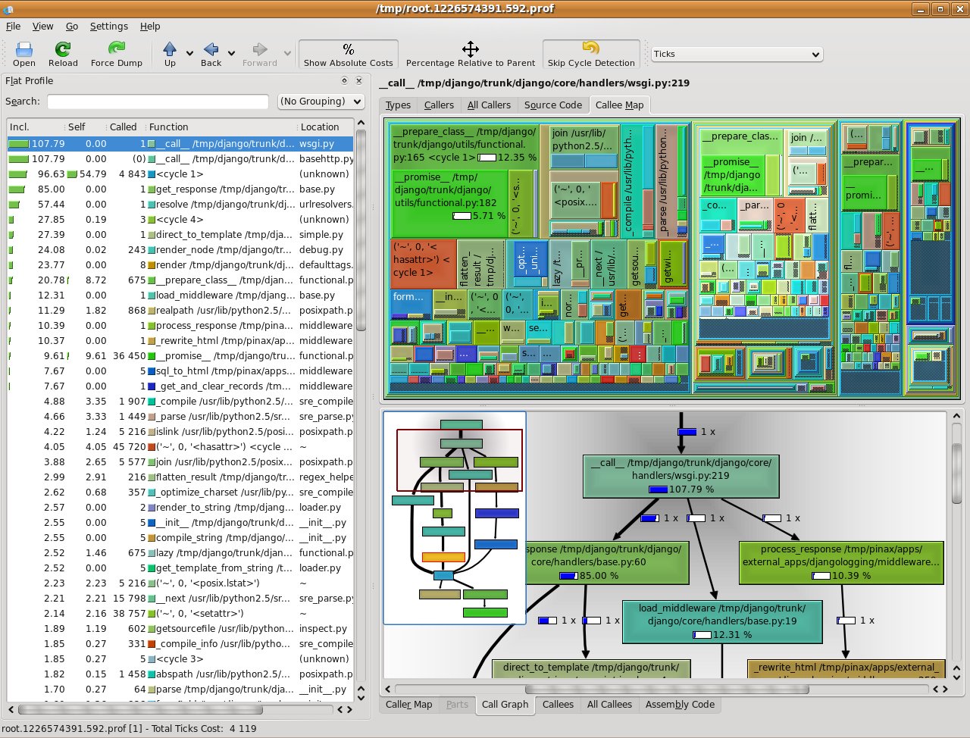Select the sql_to_html row
Screen dimensions: 970x738
click(x=180, y=371)
